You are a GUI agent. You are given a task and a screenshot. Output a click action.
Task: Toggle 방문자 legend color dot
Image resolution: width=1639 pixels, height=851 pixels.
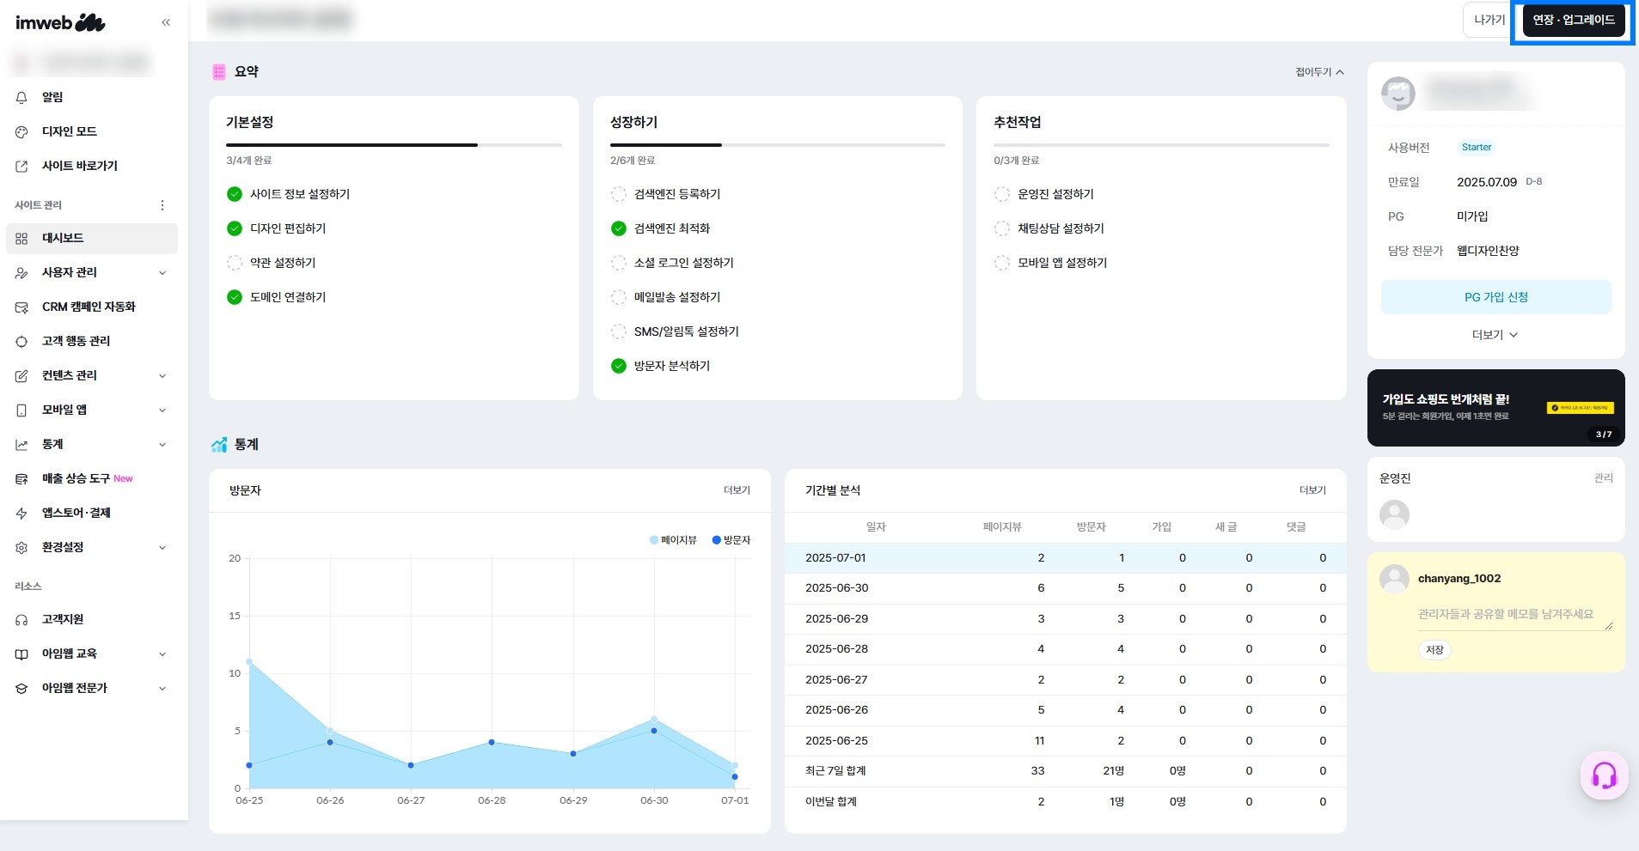pos(716,540)
